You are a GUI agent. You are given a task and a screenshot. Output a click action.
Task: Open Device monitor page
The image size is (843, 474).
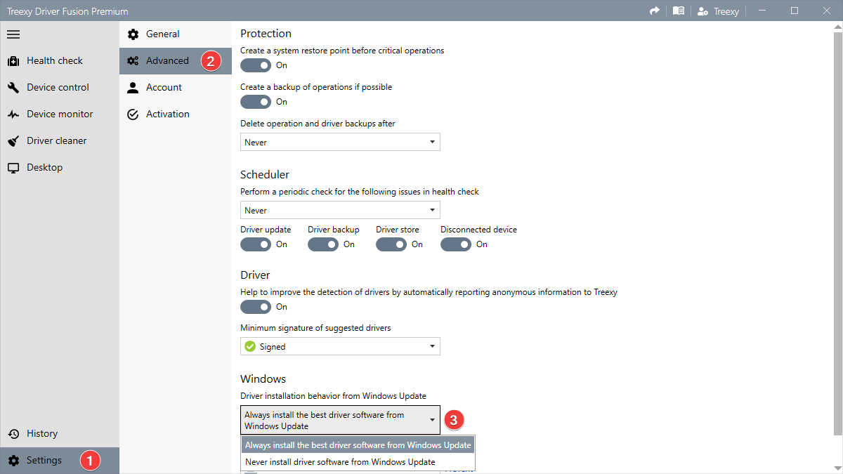pos(59,114)
